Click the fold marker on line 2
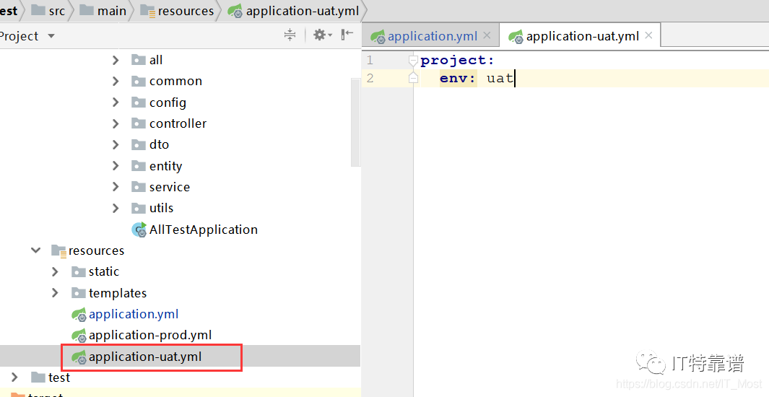 point(414,79)
